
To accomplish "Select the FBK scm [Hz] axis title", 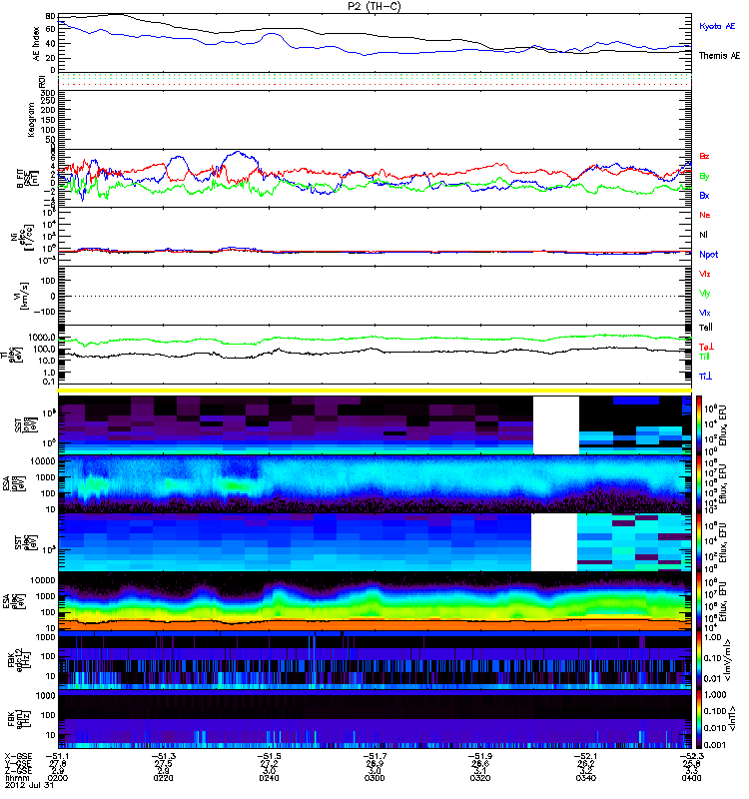I will pos(20,719).
